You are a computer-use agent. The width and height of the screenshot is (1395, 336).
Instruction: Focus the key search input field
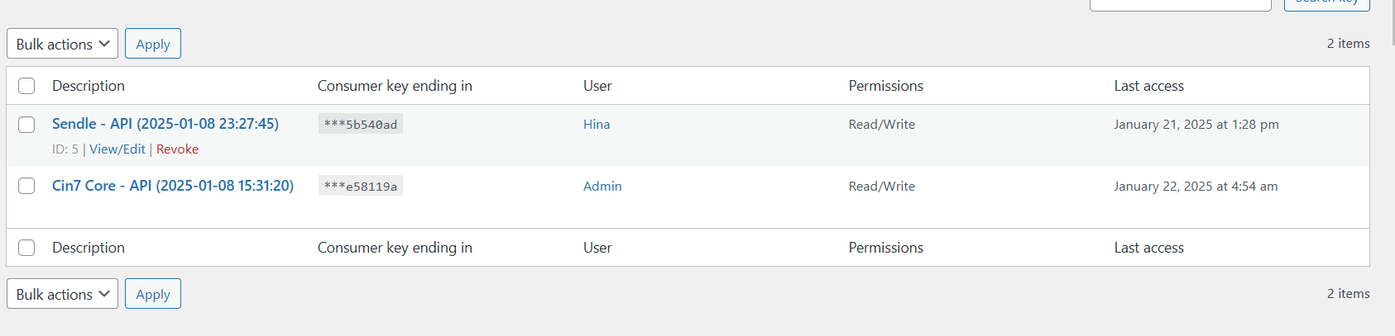click(x=1180, y=4)
